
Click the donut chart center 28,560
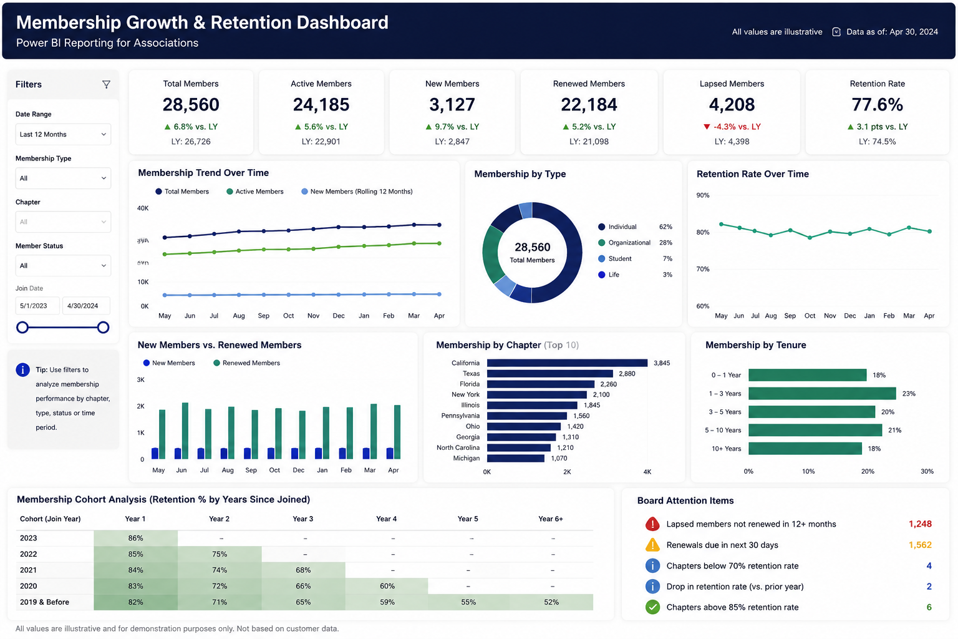tap(533, 248)
